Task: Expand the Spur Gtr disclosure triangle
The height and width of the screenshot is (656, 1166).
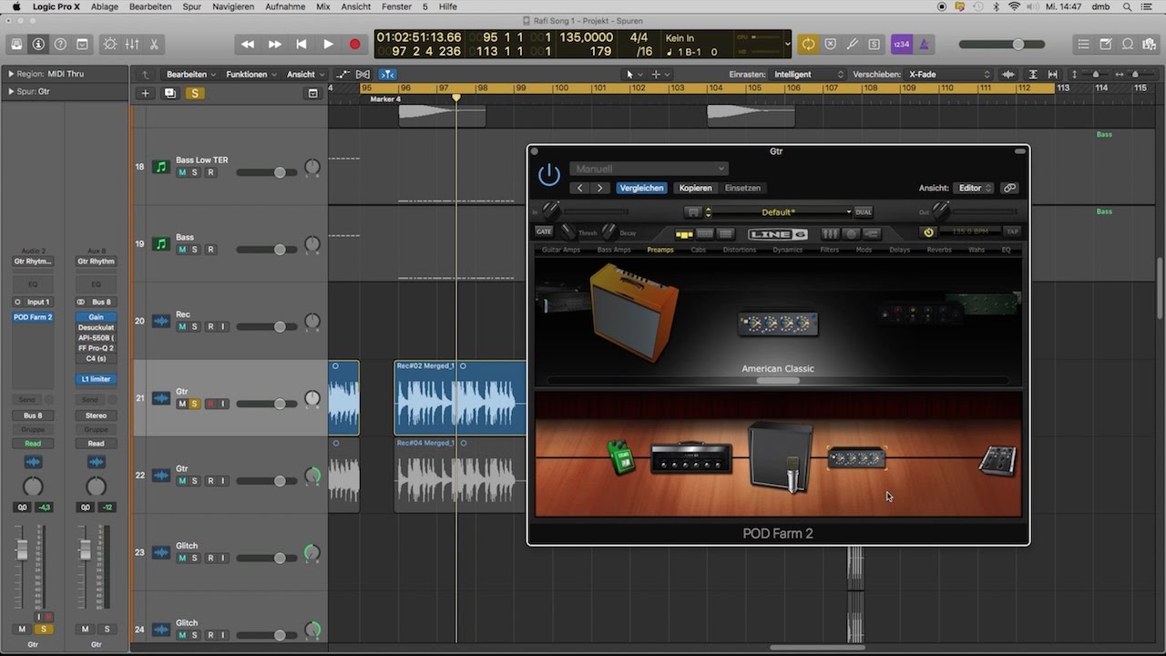Action: point(11,91)
